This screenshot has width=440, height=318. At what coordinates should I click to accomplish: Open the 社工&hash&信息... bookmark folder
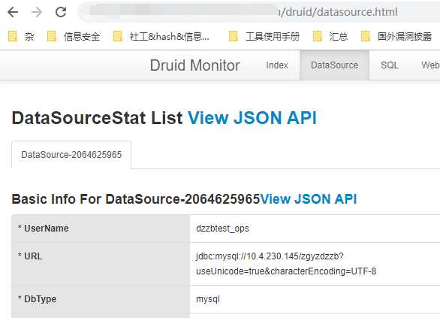tap(161, 37)
